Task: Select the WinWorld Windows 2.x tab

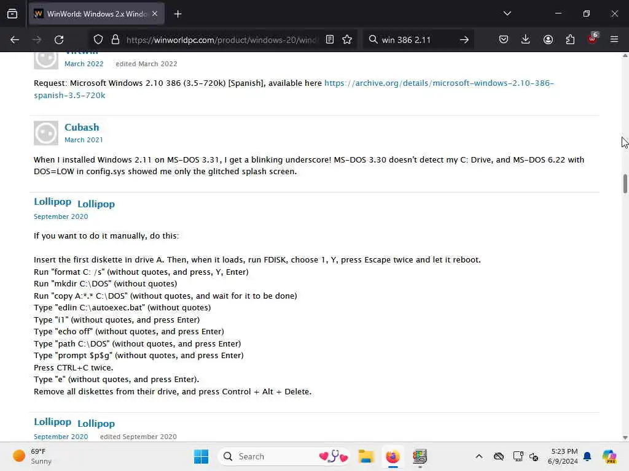Action: tap(96, 14)
